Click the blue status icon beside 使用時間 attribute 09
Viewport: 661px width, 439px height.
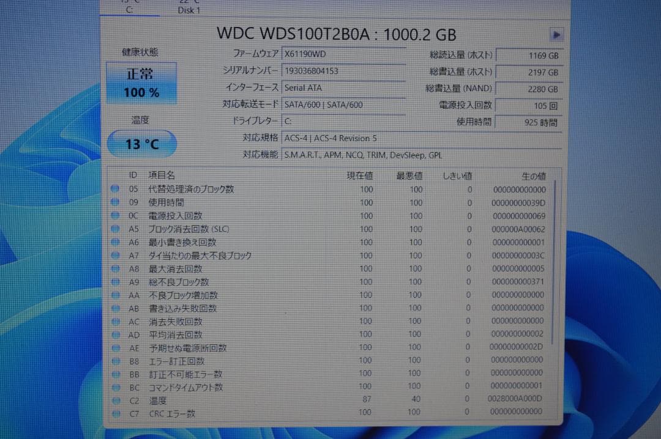pos(115,202)
